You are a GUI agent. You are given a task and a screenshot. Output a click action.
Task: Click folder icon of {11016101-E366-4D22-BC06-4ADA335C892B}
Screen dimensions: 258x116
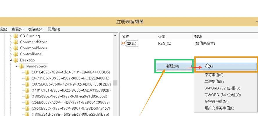tap(27, 90)
